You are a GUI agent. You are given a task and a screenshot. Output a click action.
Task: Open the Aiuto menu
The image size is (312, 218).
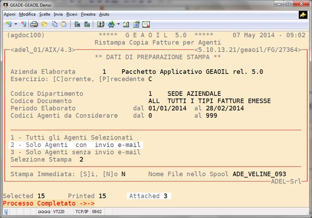point(104,14)
